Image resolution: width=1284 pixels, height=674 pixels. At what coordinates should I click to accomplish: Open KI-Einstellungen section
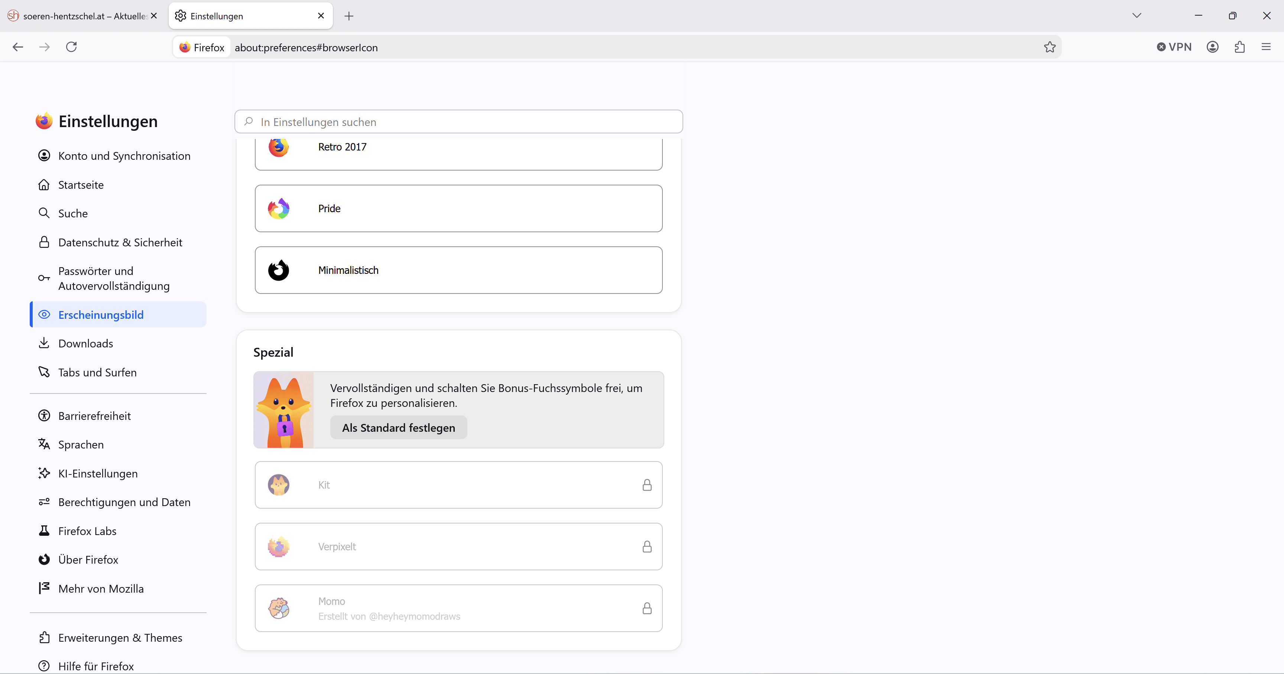(x=118, y=473)
